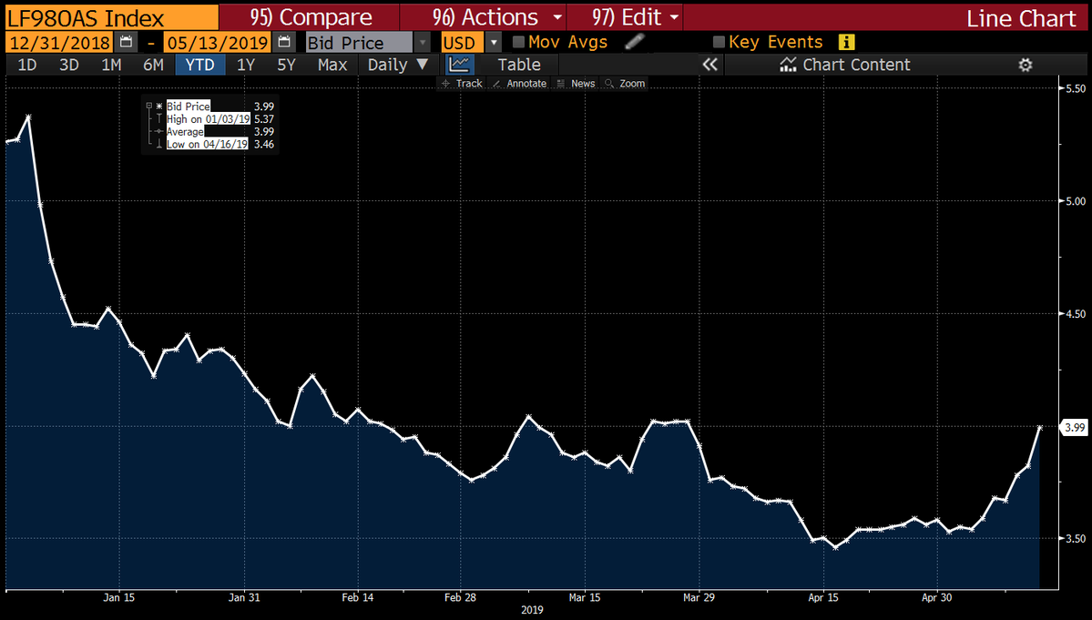Viewport: 1092px width, 620px height.
Task: Click the Mar 15 axis label
Action: coord(585,597)
